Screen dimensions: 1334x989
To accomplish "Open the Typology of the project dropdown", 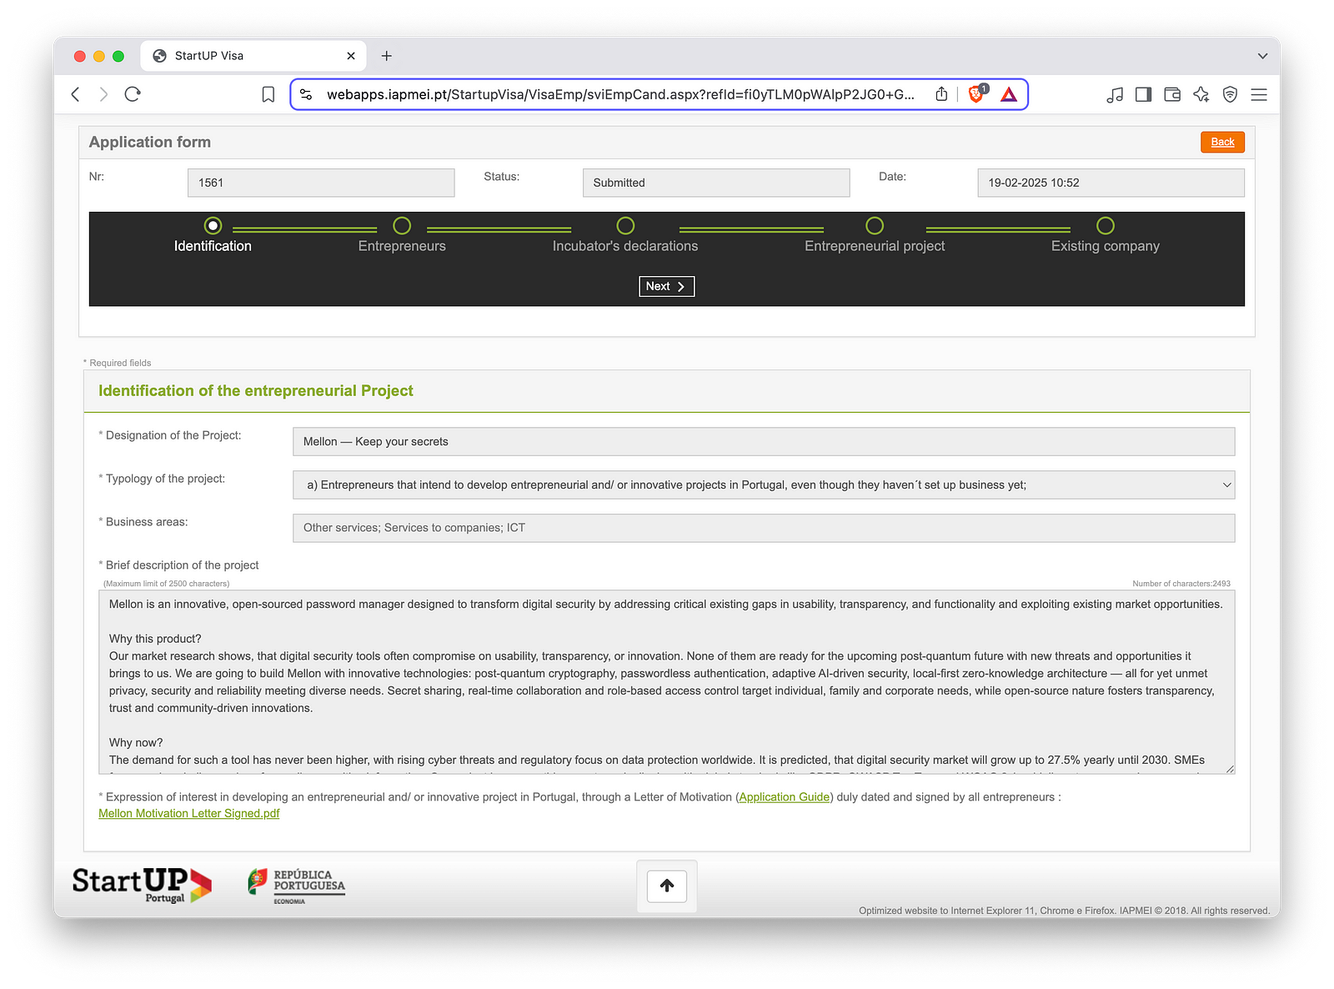I will [x=764, y=484].
